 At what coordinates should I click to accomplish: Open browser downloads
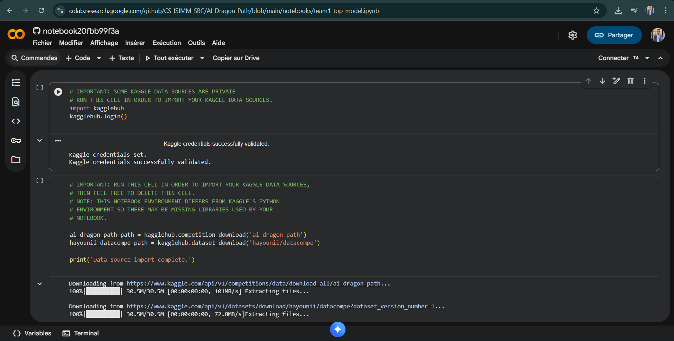tap(618, 11)
